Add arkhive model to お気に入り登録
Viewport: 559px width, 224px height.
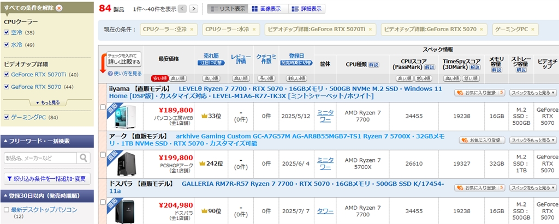(x=481, y=140)
